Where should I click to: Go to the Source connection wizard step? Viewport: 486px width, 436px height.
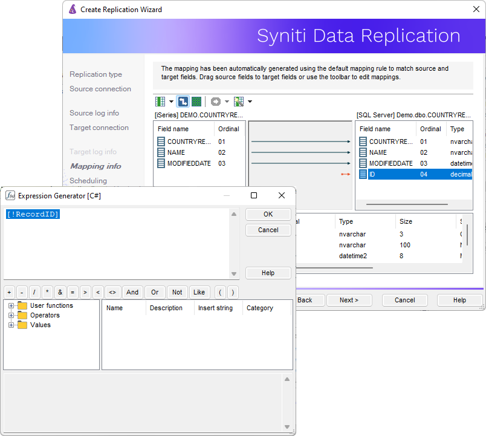(x=100, y=89)
